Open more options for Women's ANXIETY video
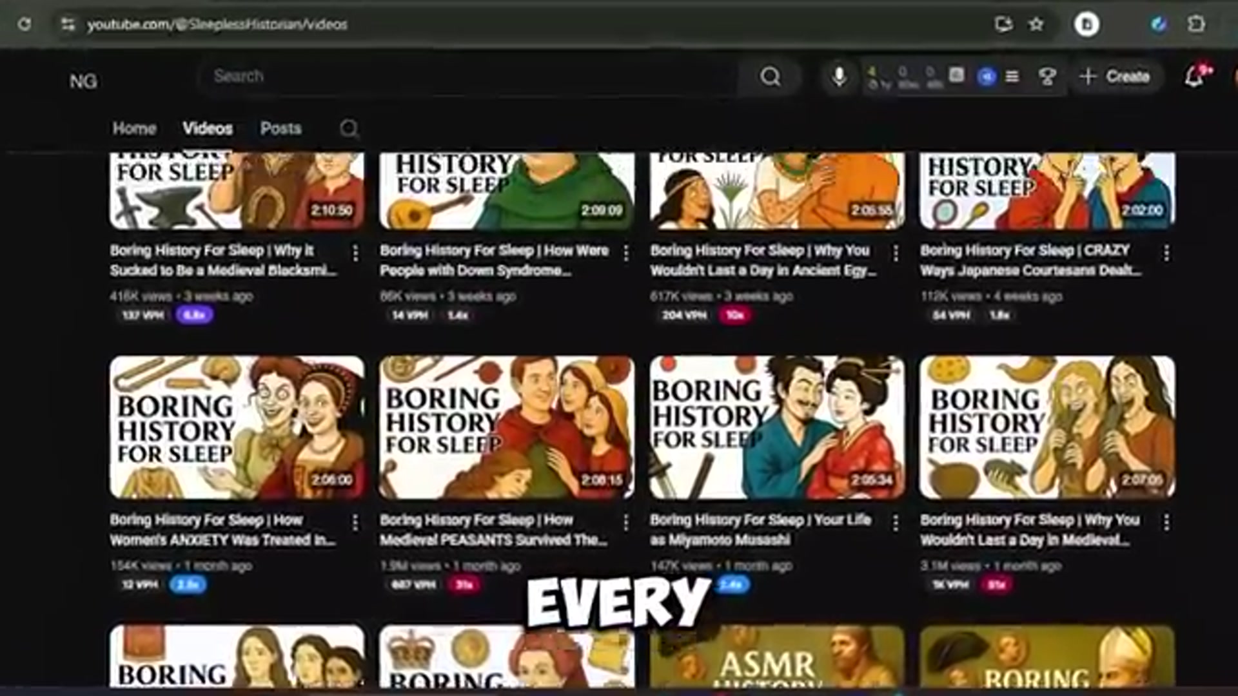 coord(355,522)
